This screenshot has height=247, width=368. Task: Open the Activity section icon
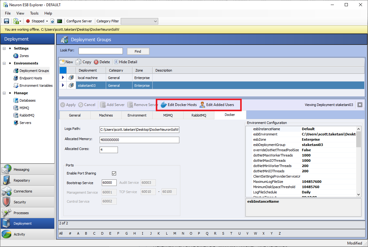coord(6,234)
